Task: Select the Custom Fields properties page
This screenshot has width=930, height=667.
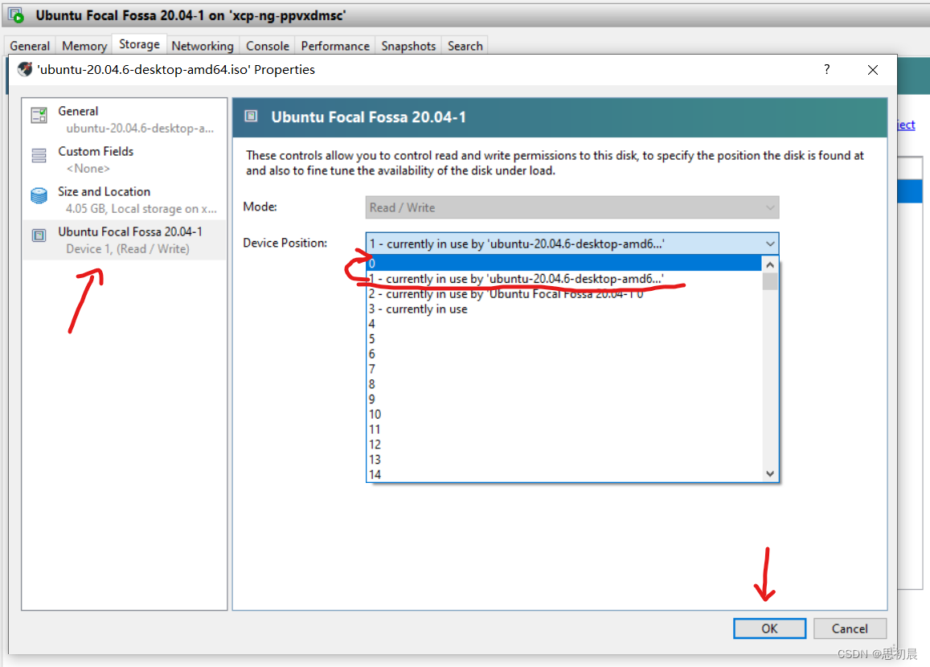Action: [125, 159]
